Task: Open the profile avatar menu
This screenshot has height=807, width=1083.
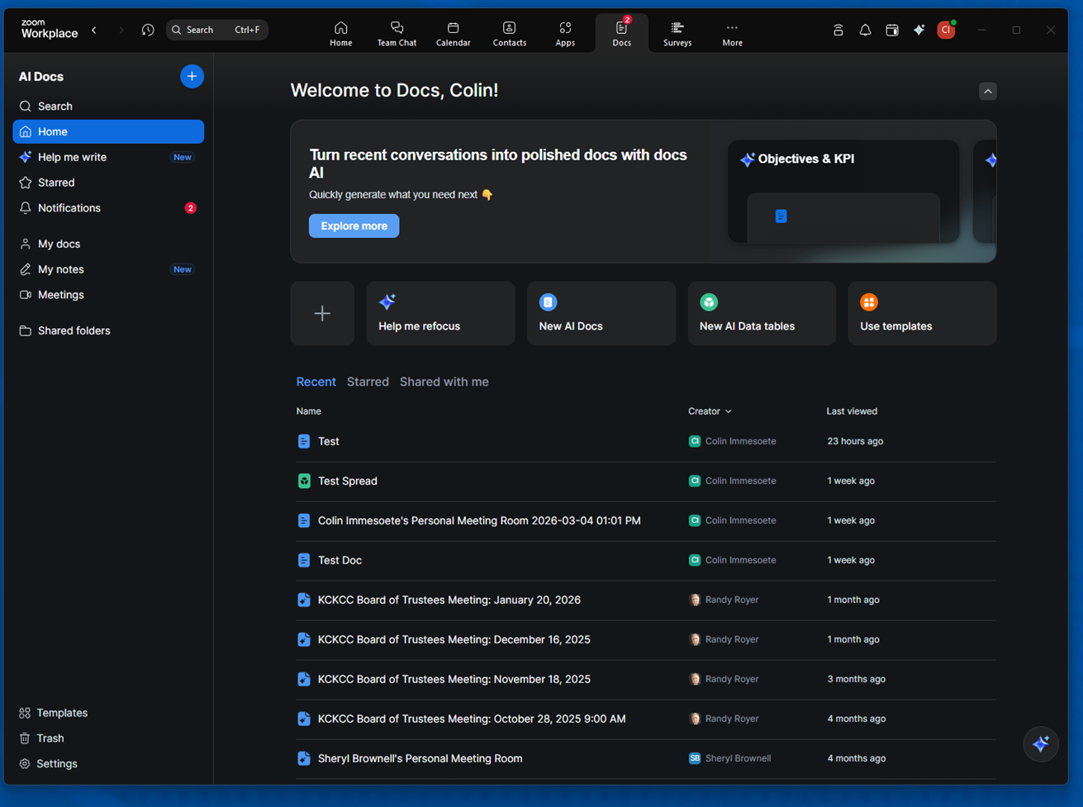Action: click(946, 30)
